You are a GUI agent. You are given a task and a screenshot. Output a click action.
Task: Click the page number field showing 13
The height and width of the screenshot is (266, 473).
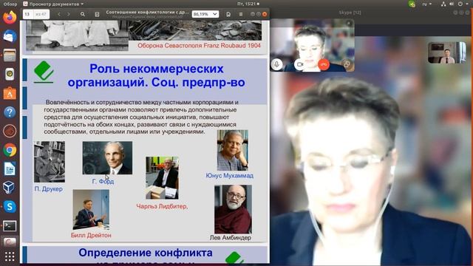pyautogui.click(x=28, y=14)
